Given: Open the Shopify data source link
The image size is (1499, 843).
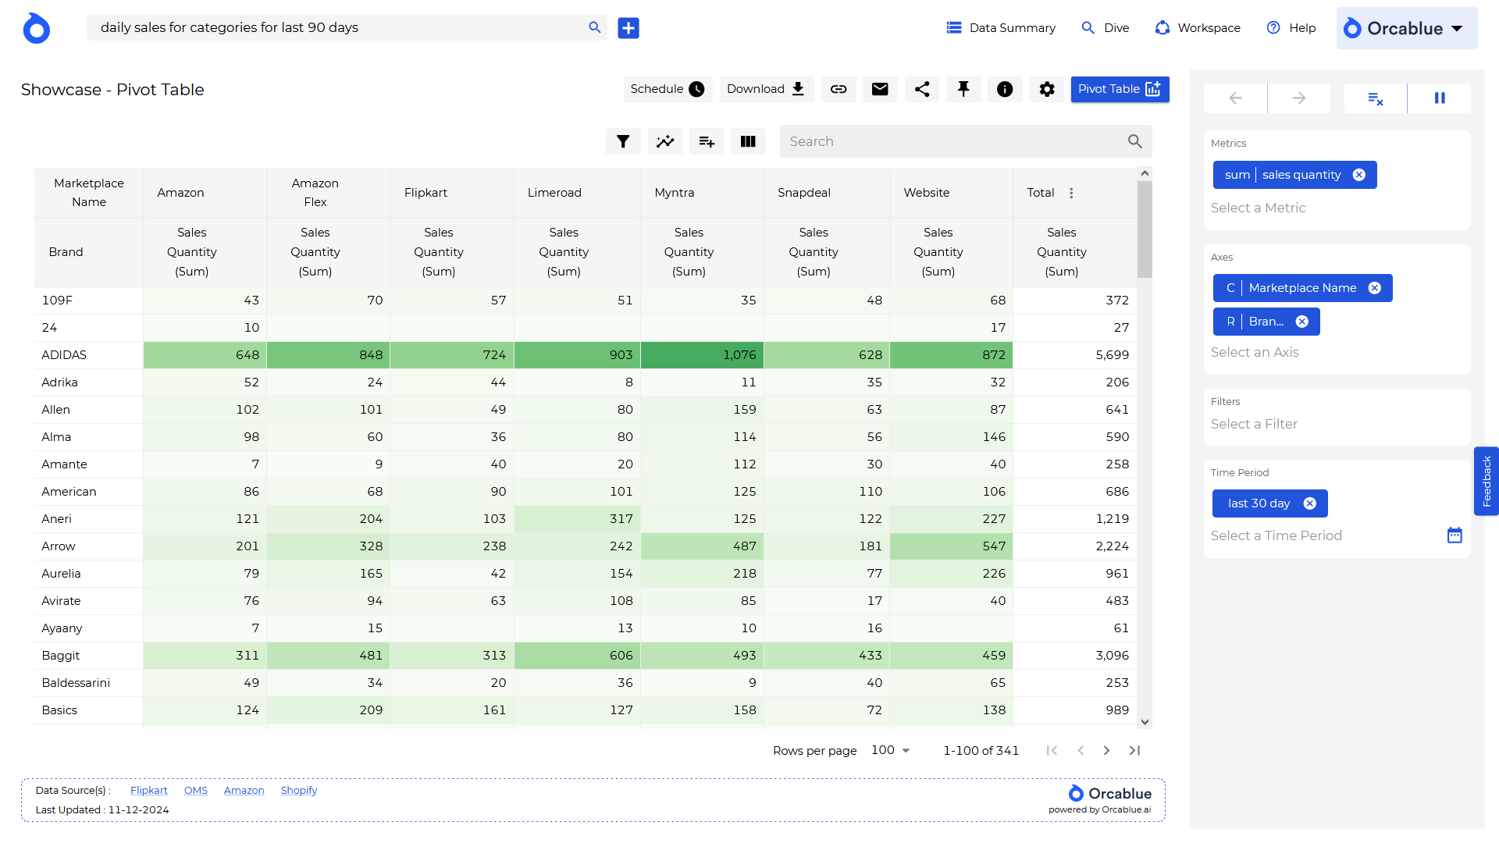Looking at the screenshot, I should (299, 790).
